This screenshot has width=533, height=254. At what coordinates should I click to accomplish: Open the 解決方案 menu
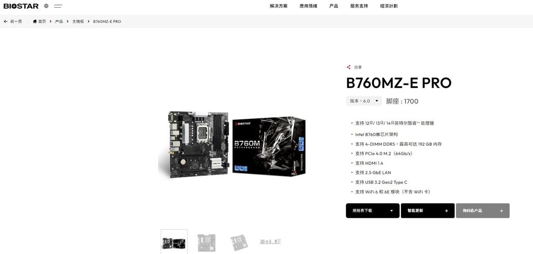point(278,6)
